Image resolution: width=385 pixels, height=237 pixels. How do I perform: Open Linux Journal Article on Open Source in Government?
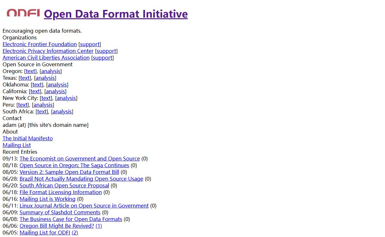coord(84,206)
